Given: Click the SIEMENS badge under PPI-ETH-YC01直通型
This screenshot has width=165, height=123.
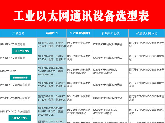Looking at the screenshot, I should tap(22, 51).
